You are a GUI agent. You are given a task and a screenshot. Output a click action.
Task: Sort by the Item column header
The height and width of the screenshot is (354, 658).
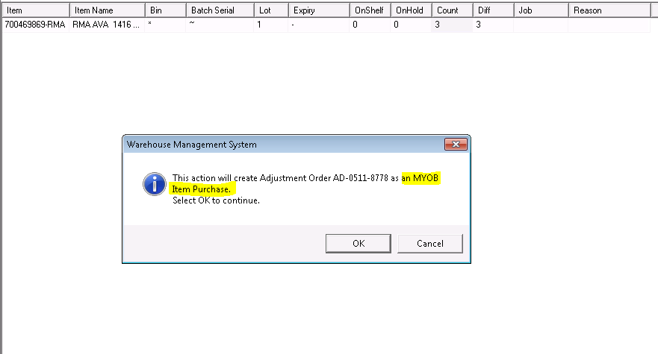[36, 10]
